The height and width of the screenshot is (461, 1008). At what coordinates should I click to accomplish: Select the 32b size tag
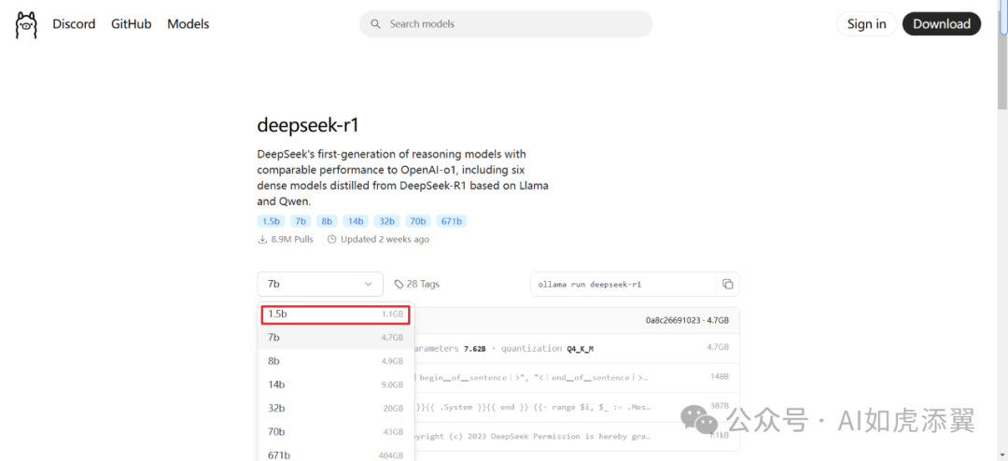(387, 221)
